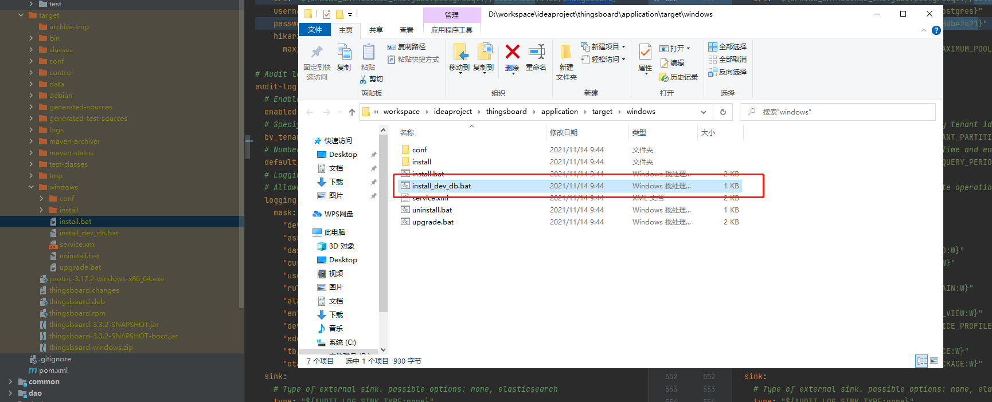
Task: Click the Manage (管理) contextual tab
Action: [x=452, y=15]
